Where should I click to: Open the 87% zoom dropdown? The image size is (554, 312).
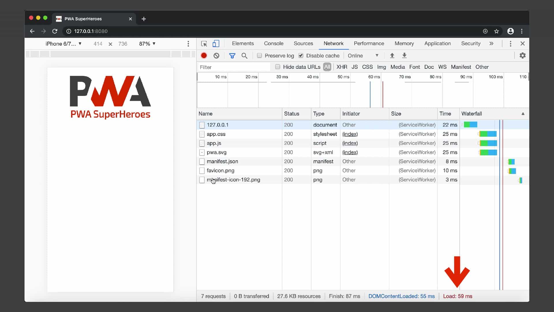click(147, 44)
